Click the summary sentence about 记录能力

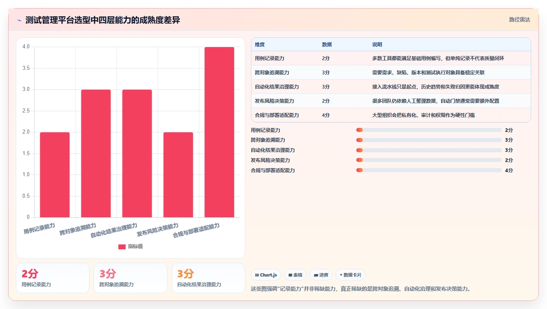click(361, 289)
